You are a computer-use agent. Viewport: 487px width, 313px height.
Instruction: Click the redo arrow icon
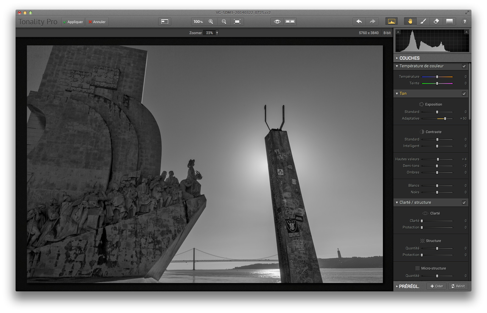(x=372, y=21)
